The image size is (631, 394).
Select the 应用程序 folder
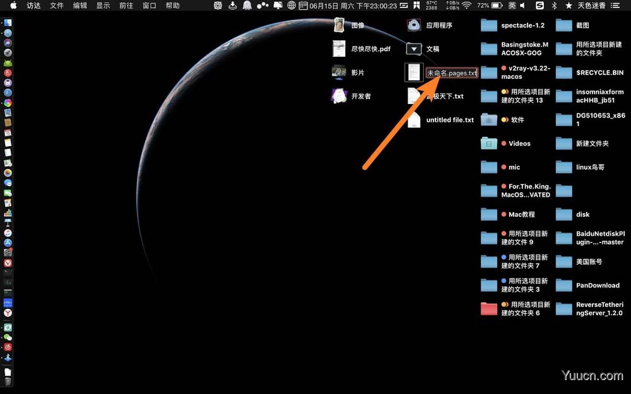point(414,25)
